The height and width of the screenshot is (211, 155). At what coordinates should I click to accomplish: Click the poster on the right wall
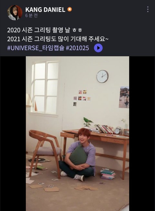click(124, 97)
